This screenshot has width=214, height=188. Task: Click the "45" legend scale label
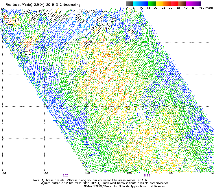193,8
